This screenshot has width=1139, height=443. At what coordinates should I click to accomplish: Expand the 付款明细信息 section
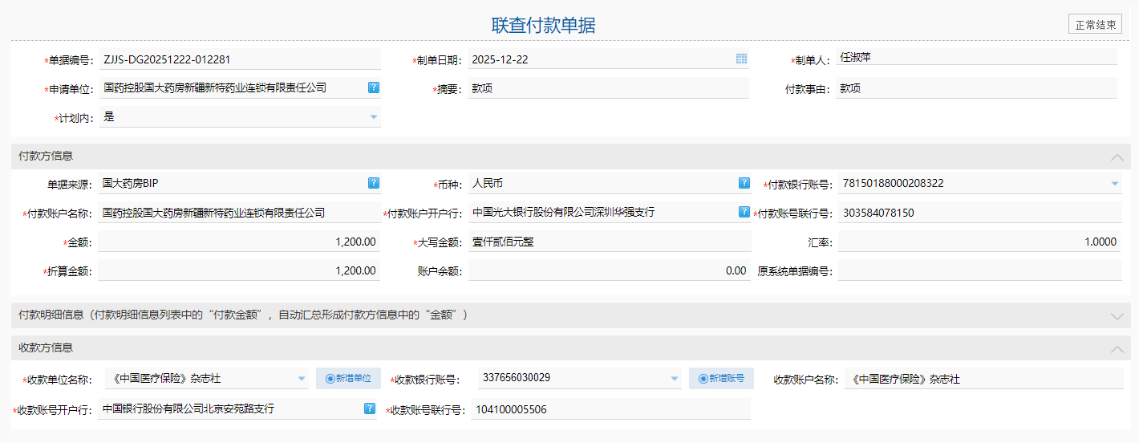[x=1117, y=315]
